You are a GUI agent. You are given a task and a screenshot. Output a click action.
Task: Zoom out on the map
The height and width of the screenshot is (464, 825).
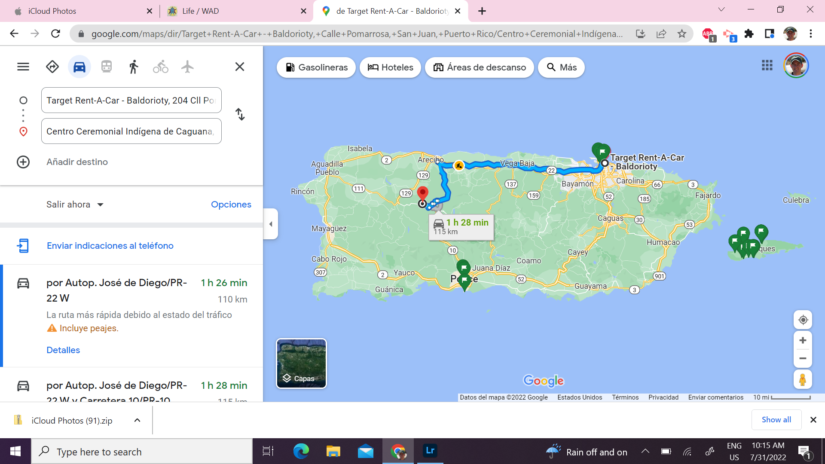pyautogui.click(x=803, y=358)
